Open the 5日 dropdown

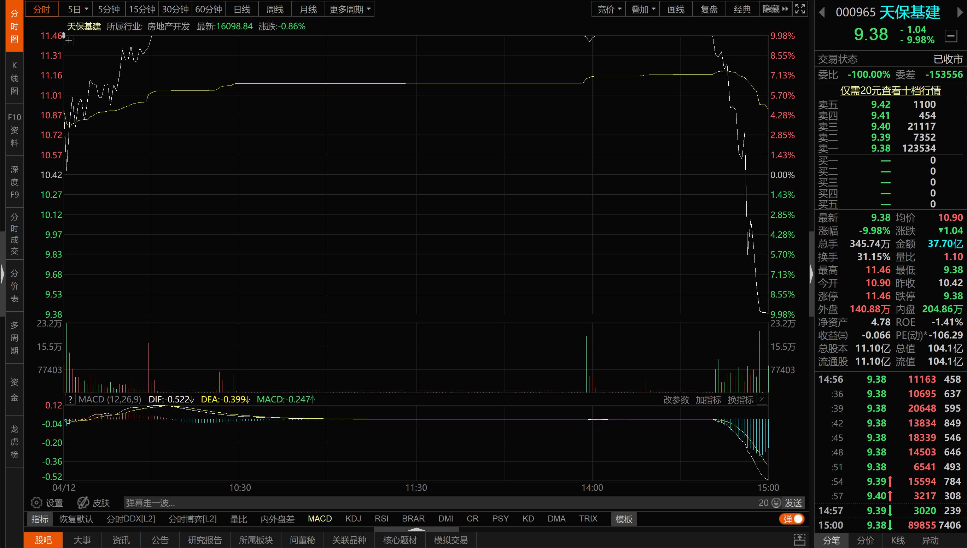click(77, 9)
